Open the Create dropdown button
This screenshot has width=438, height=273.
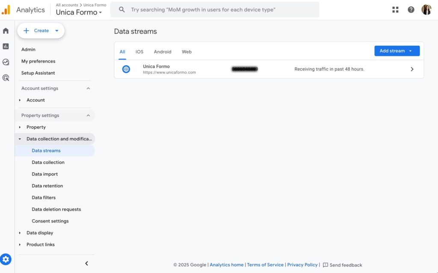point(41,31)
